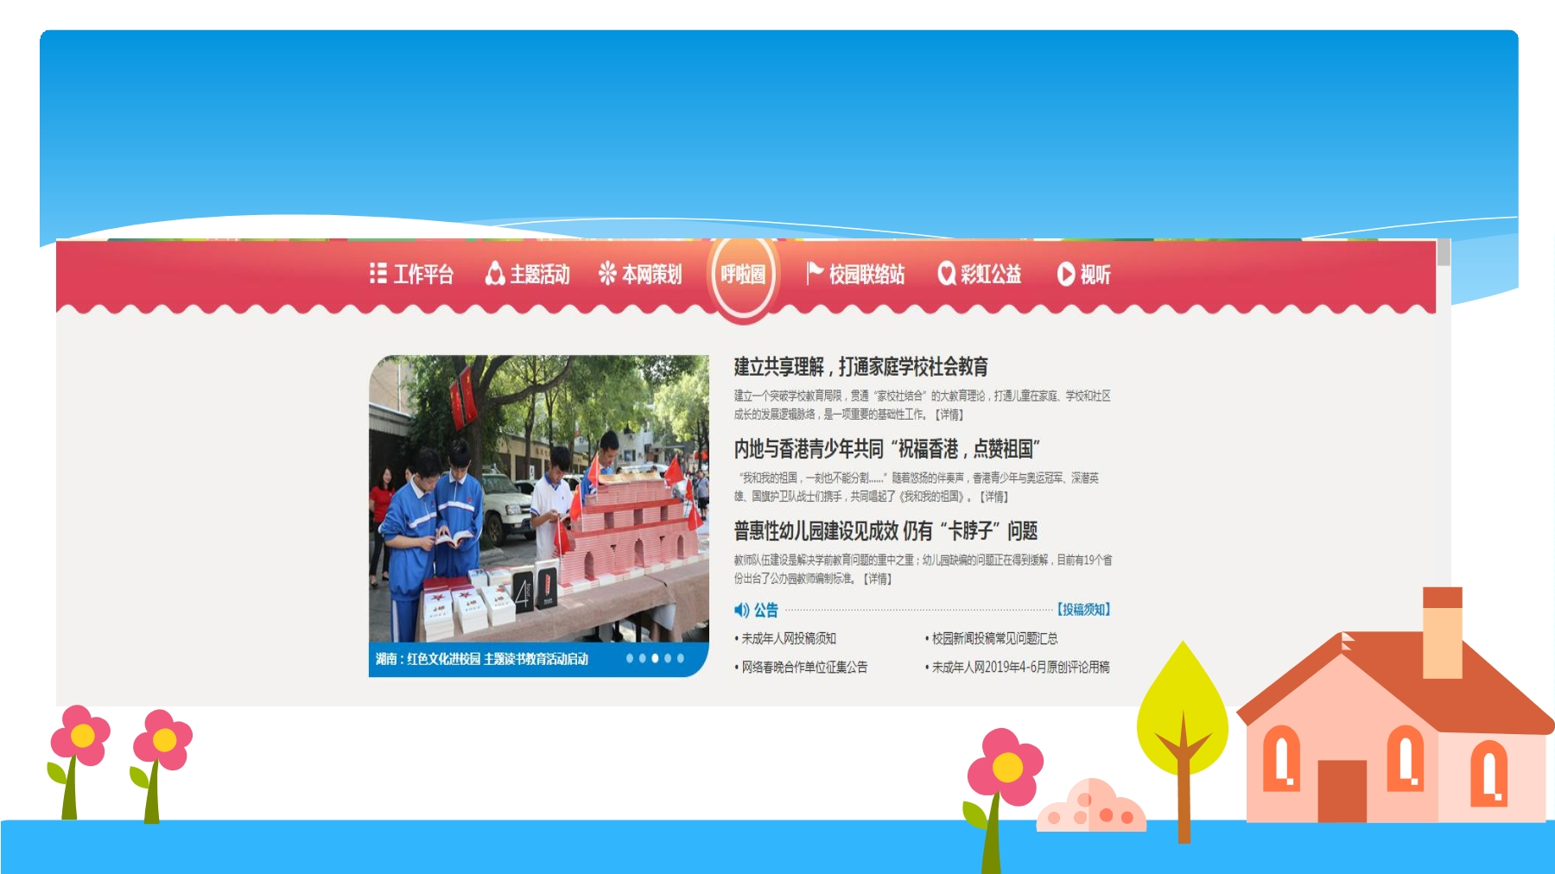Open the 【投稿须知】 link
This screenshot has height=874, width=1555.
1083,610
